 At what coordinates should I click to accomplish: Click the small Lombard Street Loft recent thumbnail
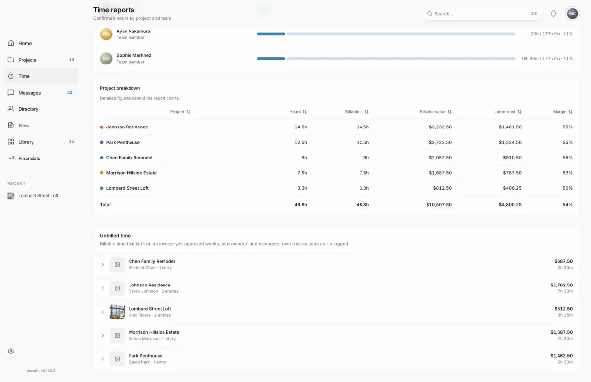click(x=11, y=196)
